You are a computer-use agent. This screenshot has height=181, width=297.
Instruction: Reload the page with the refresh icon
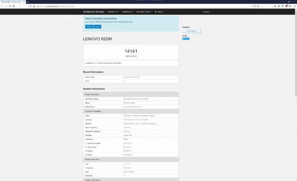click(10, 6)
